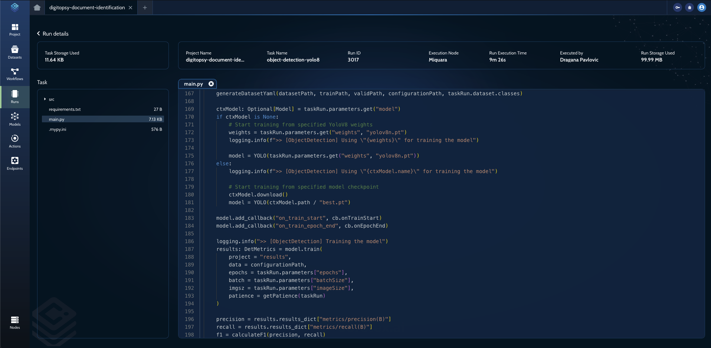Click the home icon in tab bar

(37, 7)
